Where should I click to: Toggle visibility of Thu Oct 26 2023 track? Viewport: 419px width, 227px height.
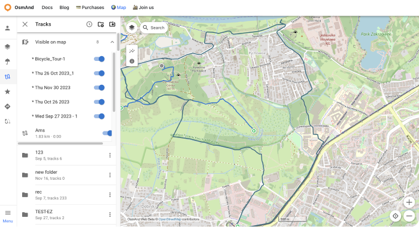click(99, 102)
